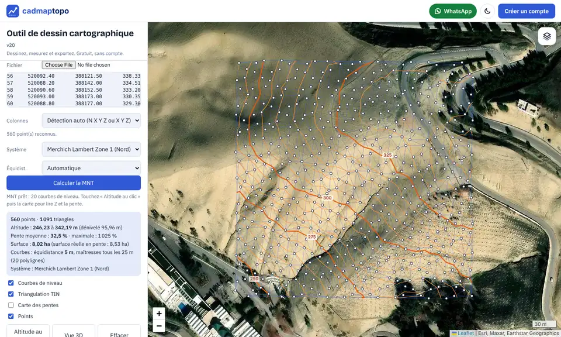561x337 pixels.
Task: Click the cadmaptopo brand name text
Action: pos(46,11)
